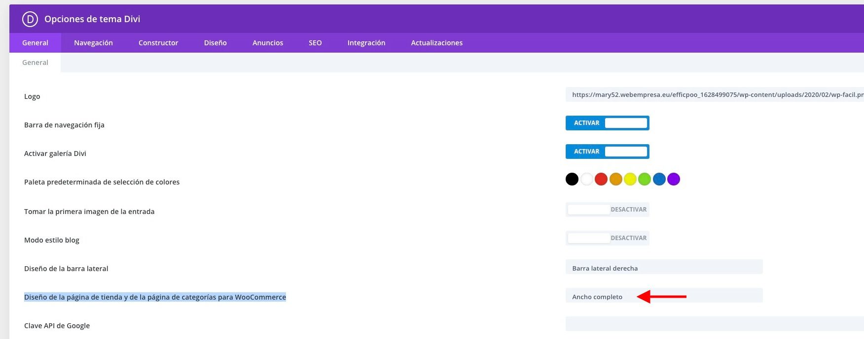Pick the red palette color
864x339 pixels.
coord(601,179)
